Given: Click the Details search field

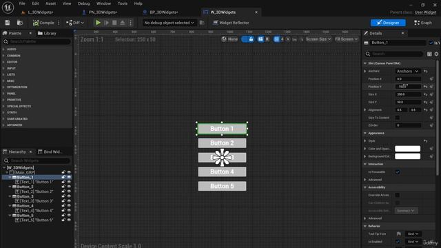Looking at the screenshot, I should click(394, 54).
